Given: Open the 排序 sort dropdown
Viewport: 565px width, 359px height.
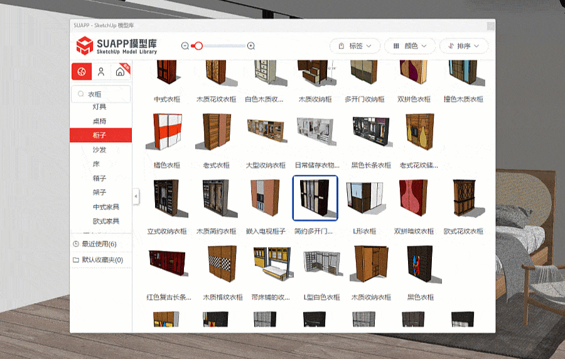Looking at the screenshot, I should 464,46.
